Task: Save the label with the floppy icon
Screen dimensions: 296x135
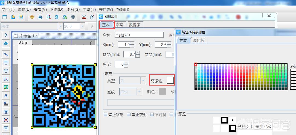Action: pos(21,17)
